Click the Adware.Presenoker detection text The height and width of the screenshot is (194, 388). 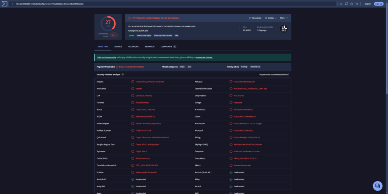click(242, 165)
